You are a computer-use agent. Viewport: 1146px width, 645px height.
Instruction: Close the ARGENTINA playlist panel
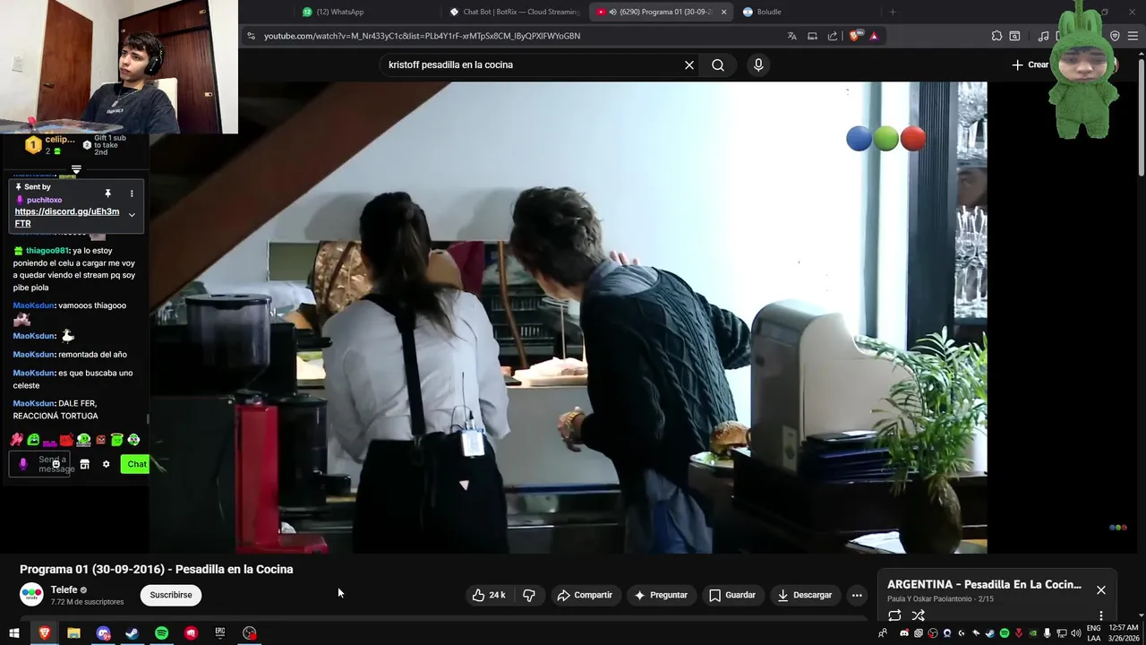(x=1101, y=589)
